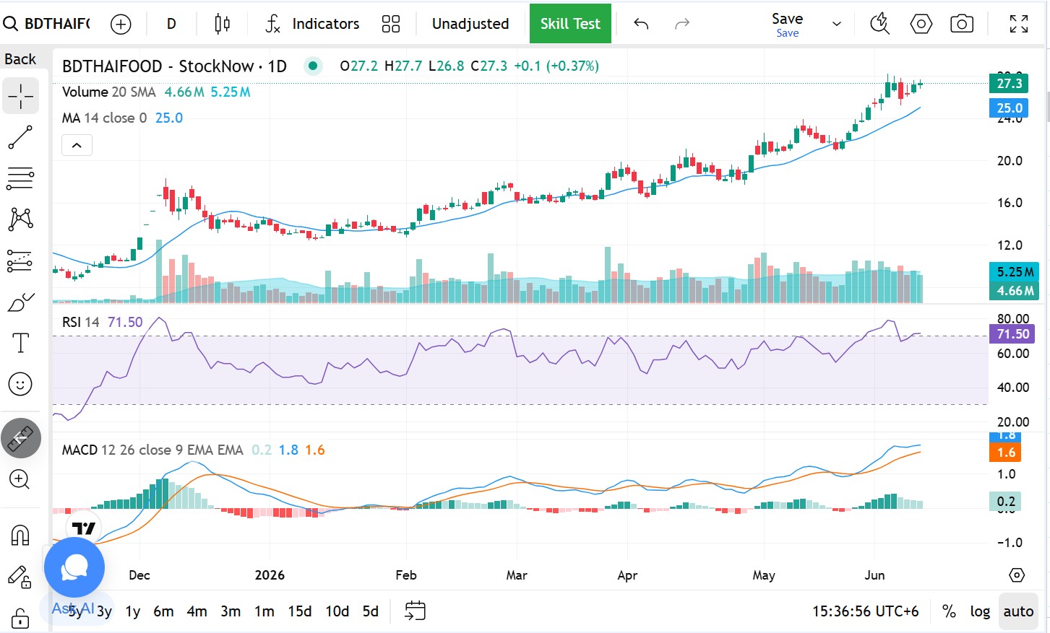The image size is (1050, 633).
Task: Open candlestick chart style menu
Action: pyautogui.click(x=222, y=24)
